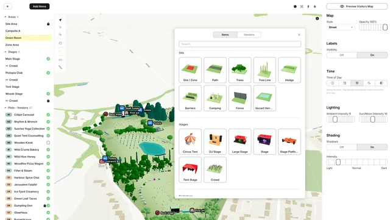
Task: Select the line path drawing tool
Action: [60, 67]
